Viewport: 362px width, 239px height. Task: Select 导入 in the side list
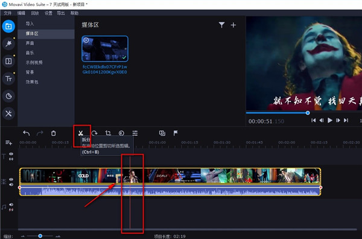(x=46, y=24)
